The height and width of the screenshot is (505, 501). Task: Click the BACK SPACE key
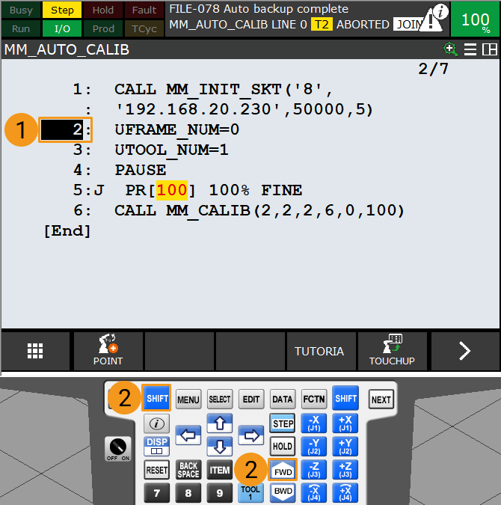coord(188,470)
